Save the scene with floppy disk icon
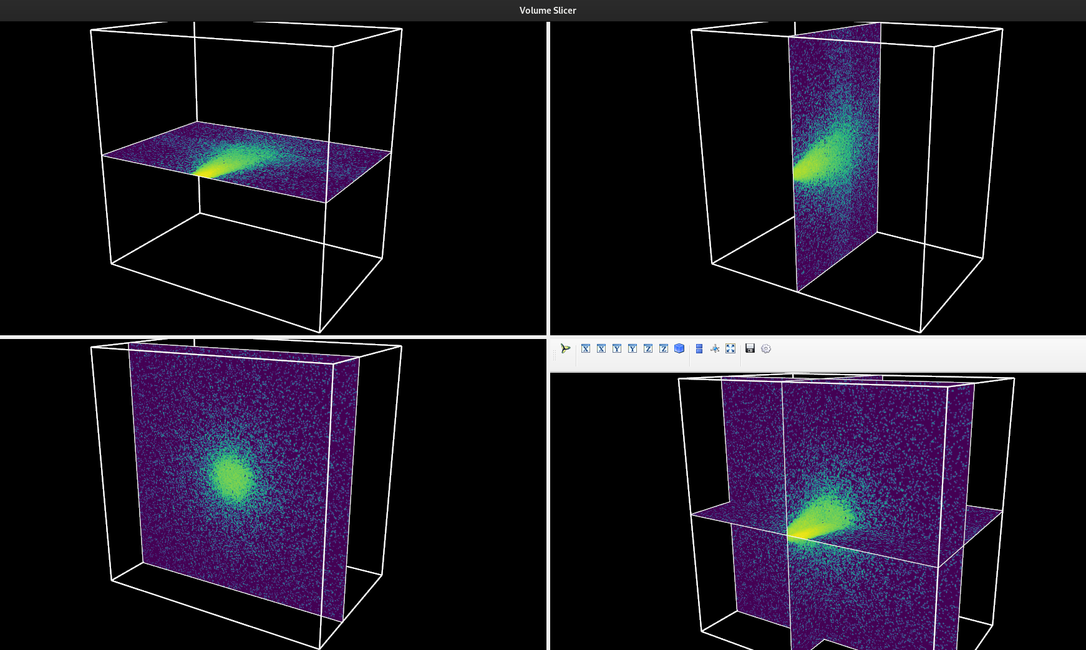 click(x=750, y=348)
